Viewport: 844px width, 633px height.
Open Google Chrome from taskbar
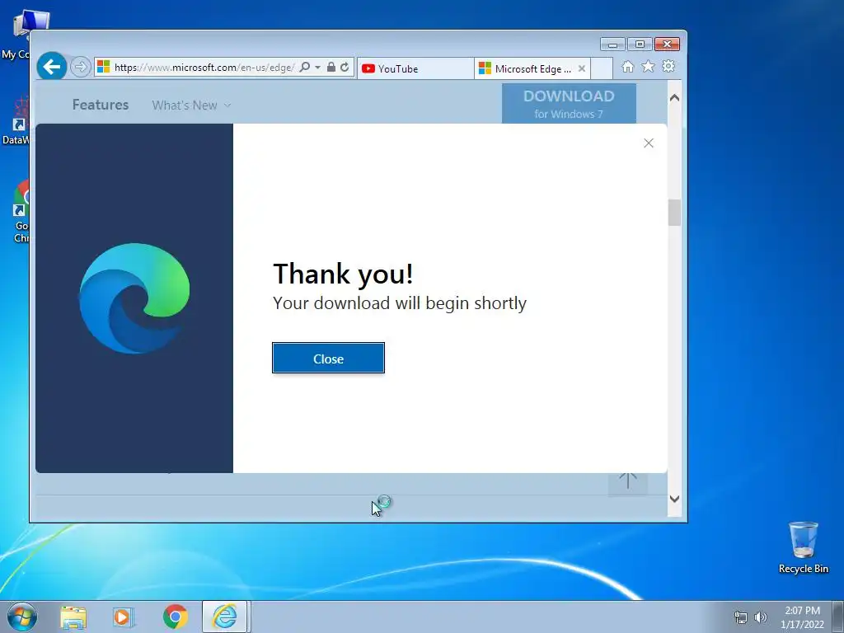click(x=175, y=617)
